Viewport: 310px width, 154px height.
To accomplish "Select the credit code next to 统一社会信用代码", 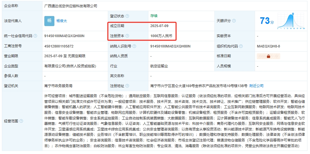I will [64, 36].
